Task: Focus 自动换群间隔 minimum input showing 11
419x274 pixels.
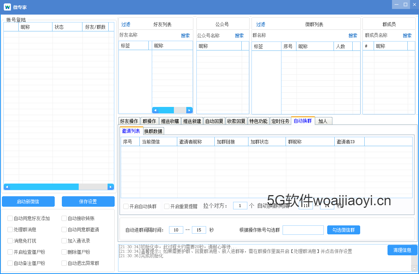Action: click(306, 206)
